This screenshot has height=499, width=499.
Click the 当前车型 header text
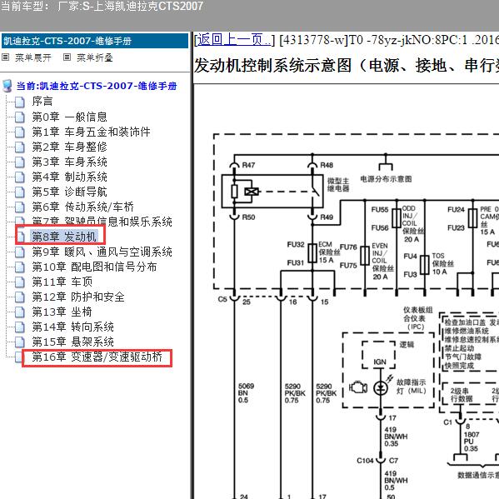point(102,6)
